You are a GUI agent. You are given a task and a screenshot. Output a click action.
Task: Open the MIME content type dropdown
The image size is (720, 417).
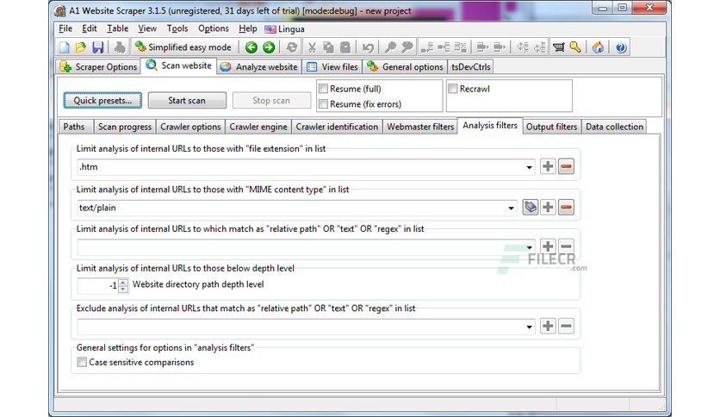(511, 208)
